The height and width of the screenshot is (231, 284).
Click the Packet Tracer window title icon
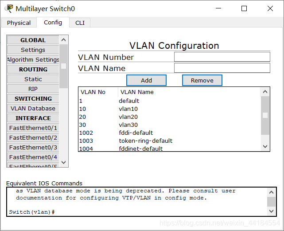click(9, 8)
